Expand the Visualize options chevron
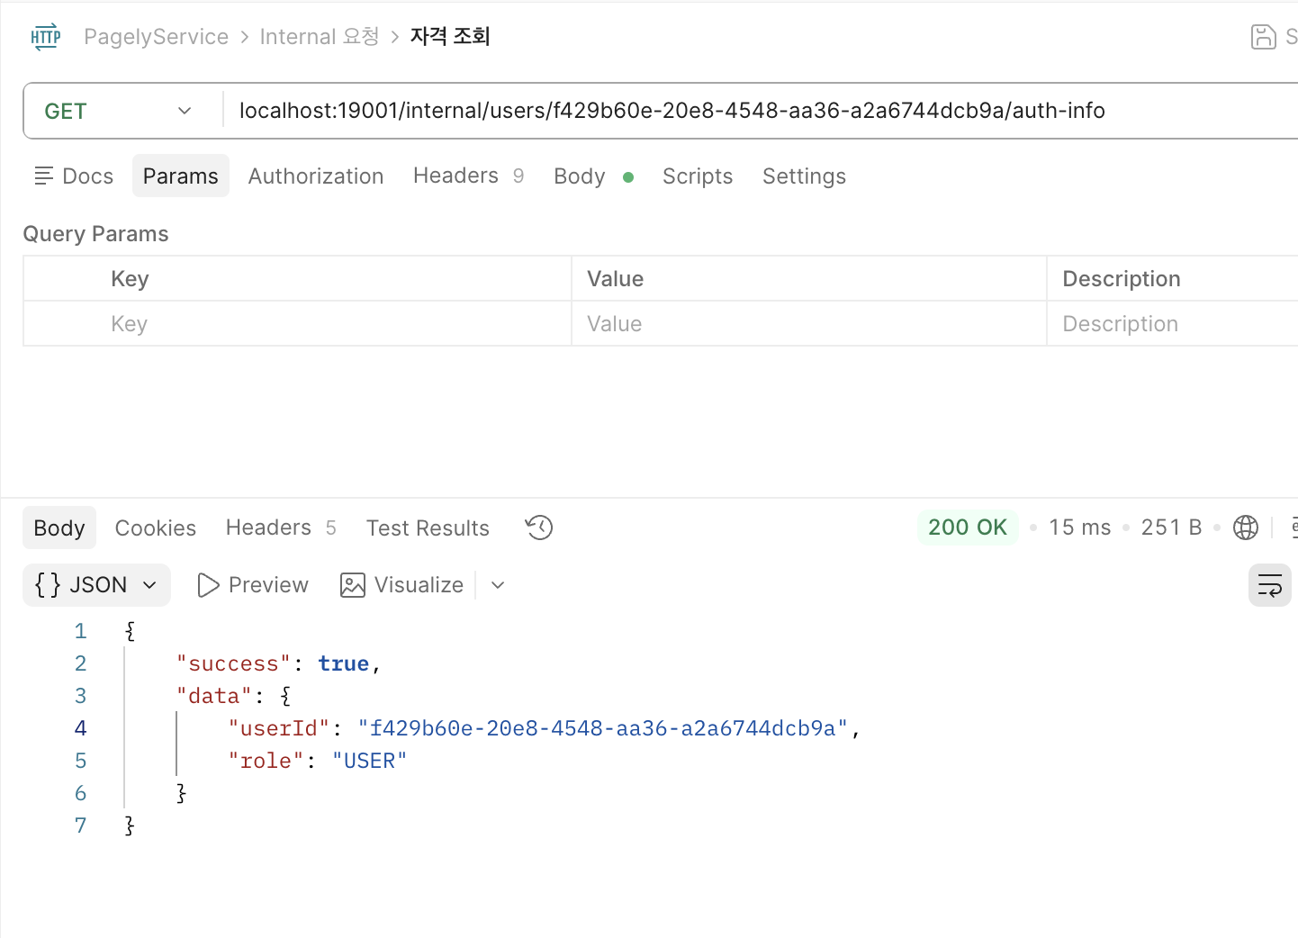 498,585
